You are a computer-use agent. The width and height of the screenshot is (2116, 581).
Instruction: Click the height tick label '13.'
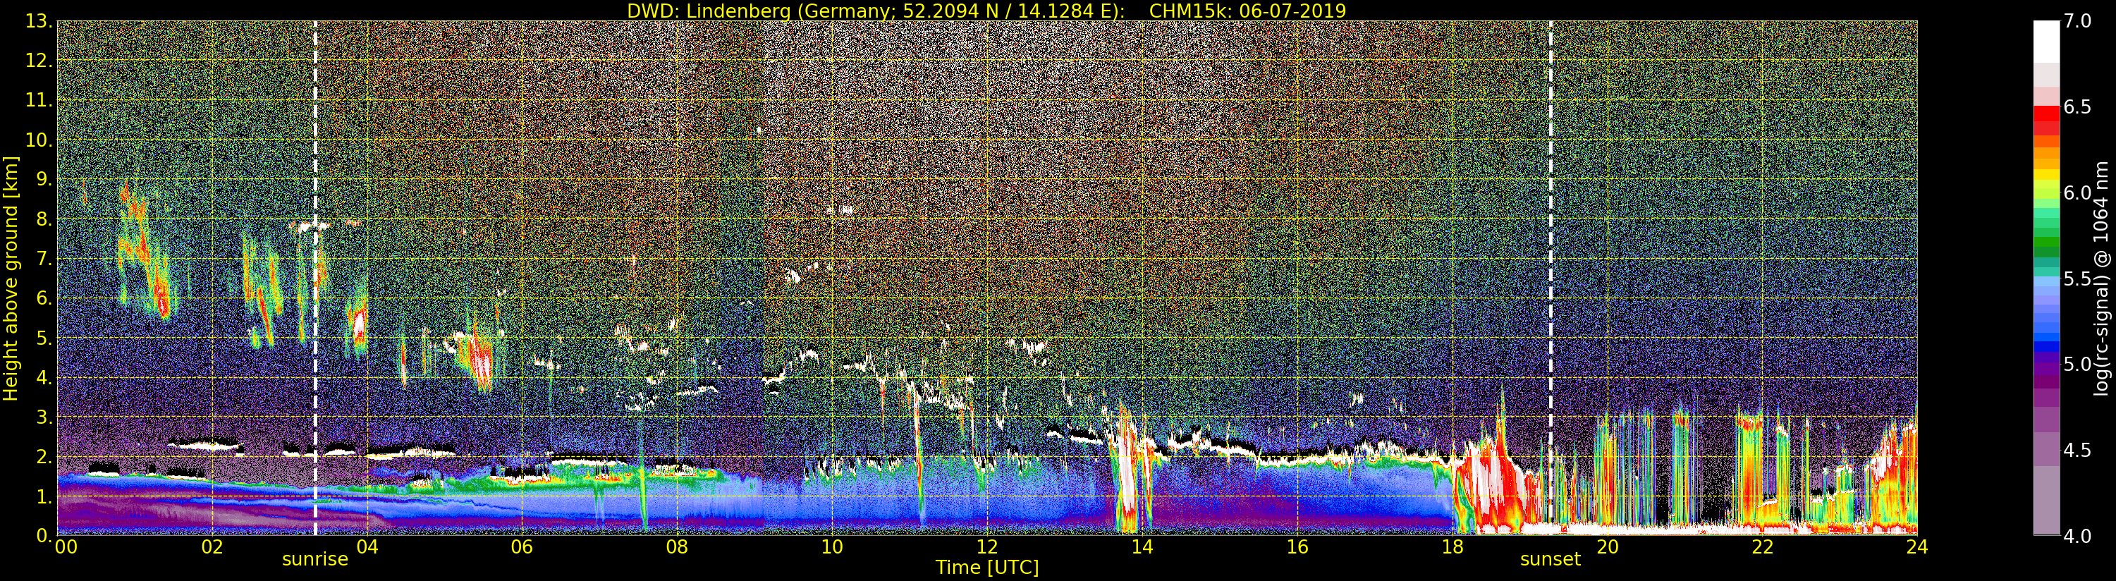click(x=39, y=21)
